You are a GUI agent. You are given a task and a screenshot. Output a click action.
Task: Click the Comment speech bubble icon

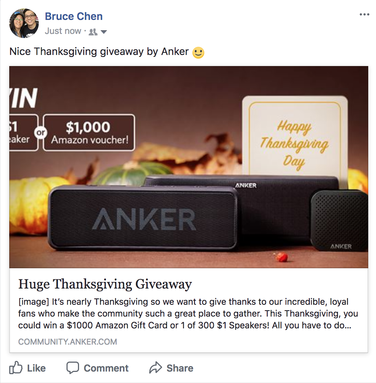(73, 368)
